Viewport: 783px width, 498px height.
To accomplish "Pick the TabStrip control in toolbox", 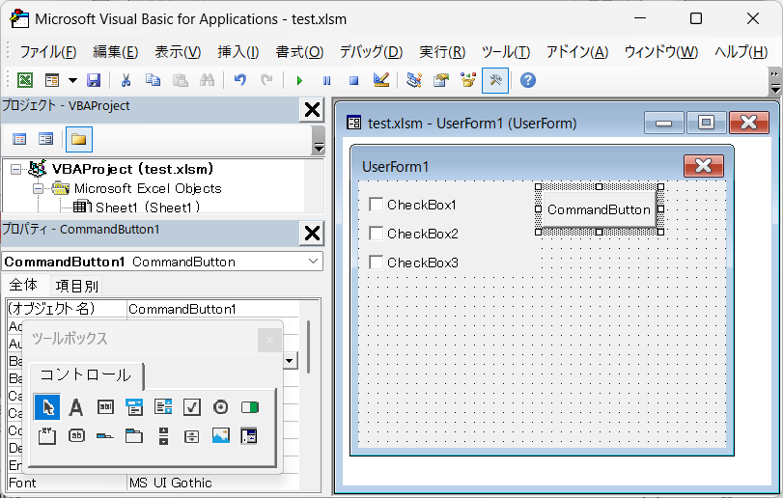I will [105, 435].
